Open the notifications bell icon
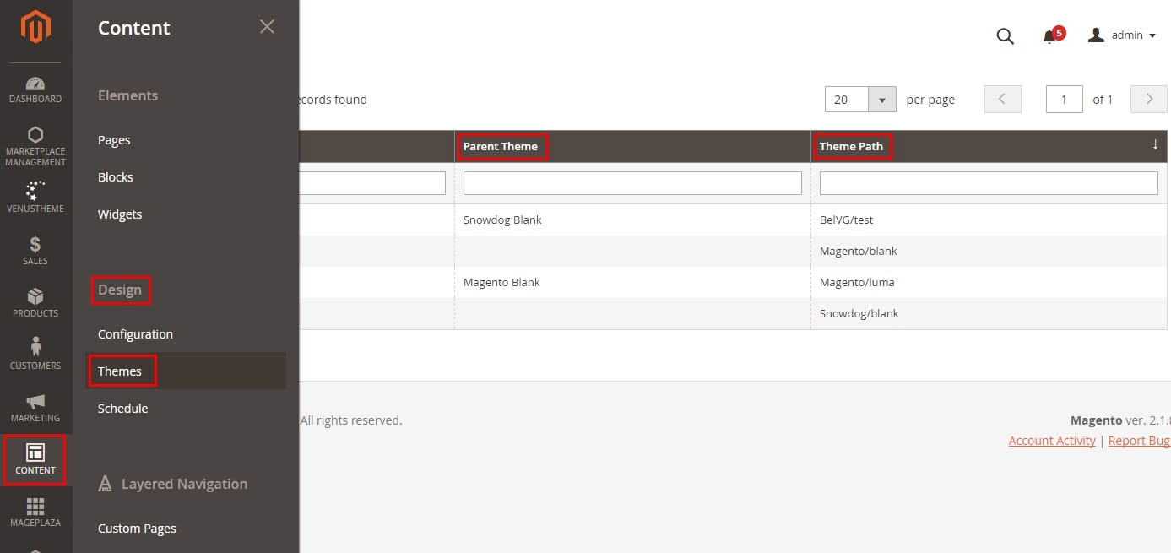 1050,35
